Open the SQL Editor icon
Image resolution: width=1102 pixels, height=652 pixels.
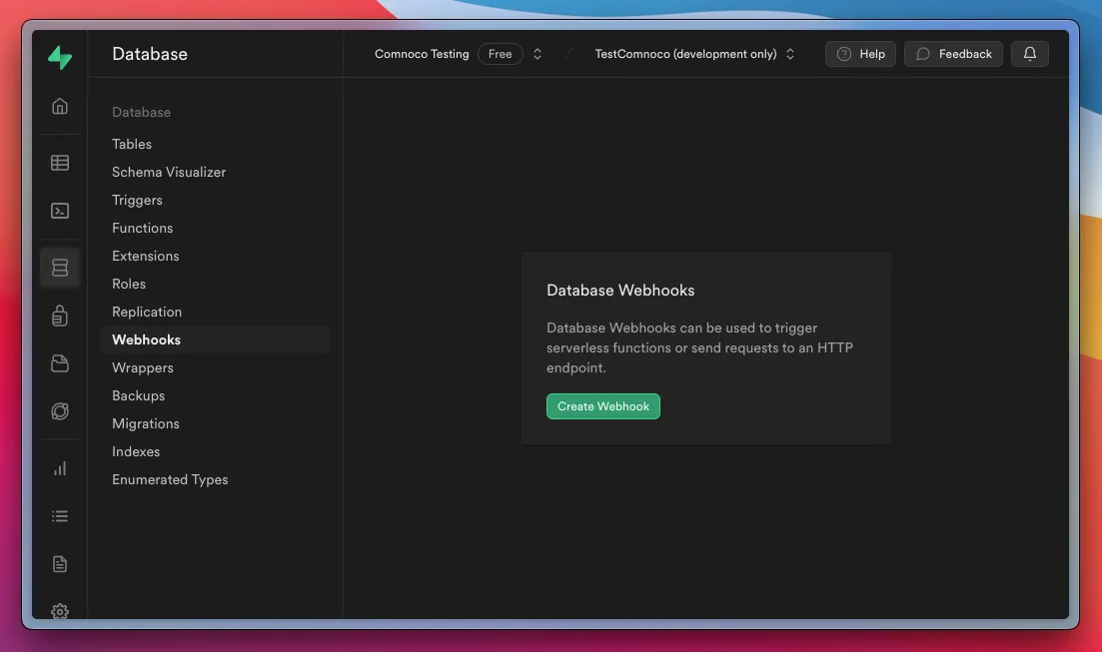[60, 211]
